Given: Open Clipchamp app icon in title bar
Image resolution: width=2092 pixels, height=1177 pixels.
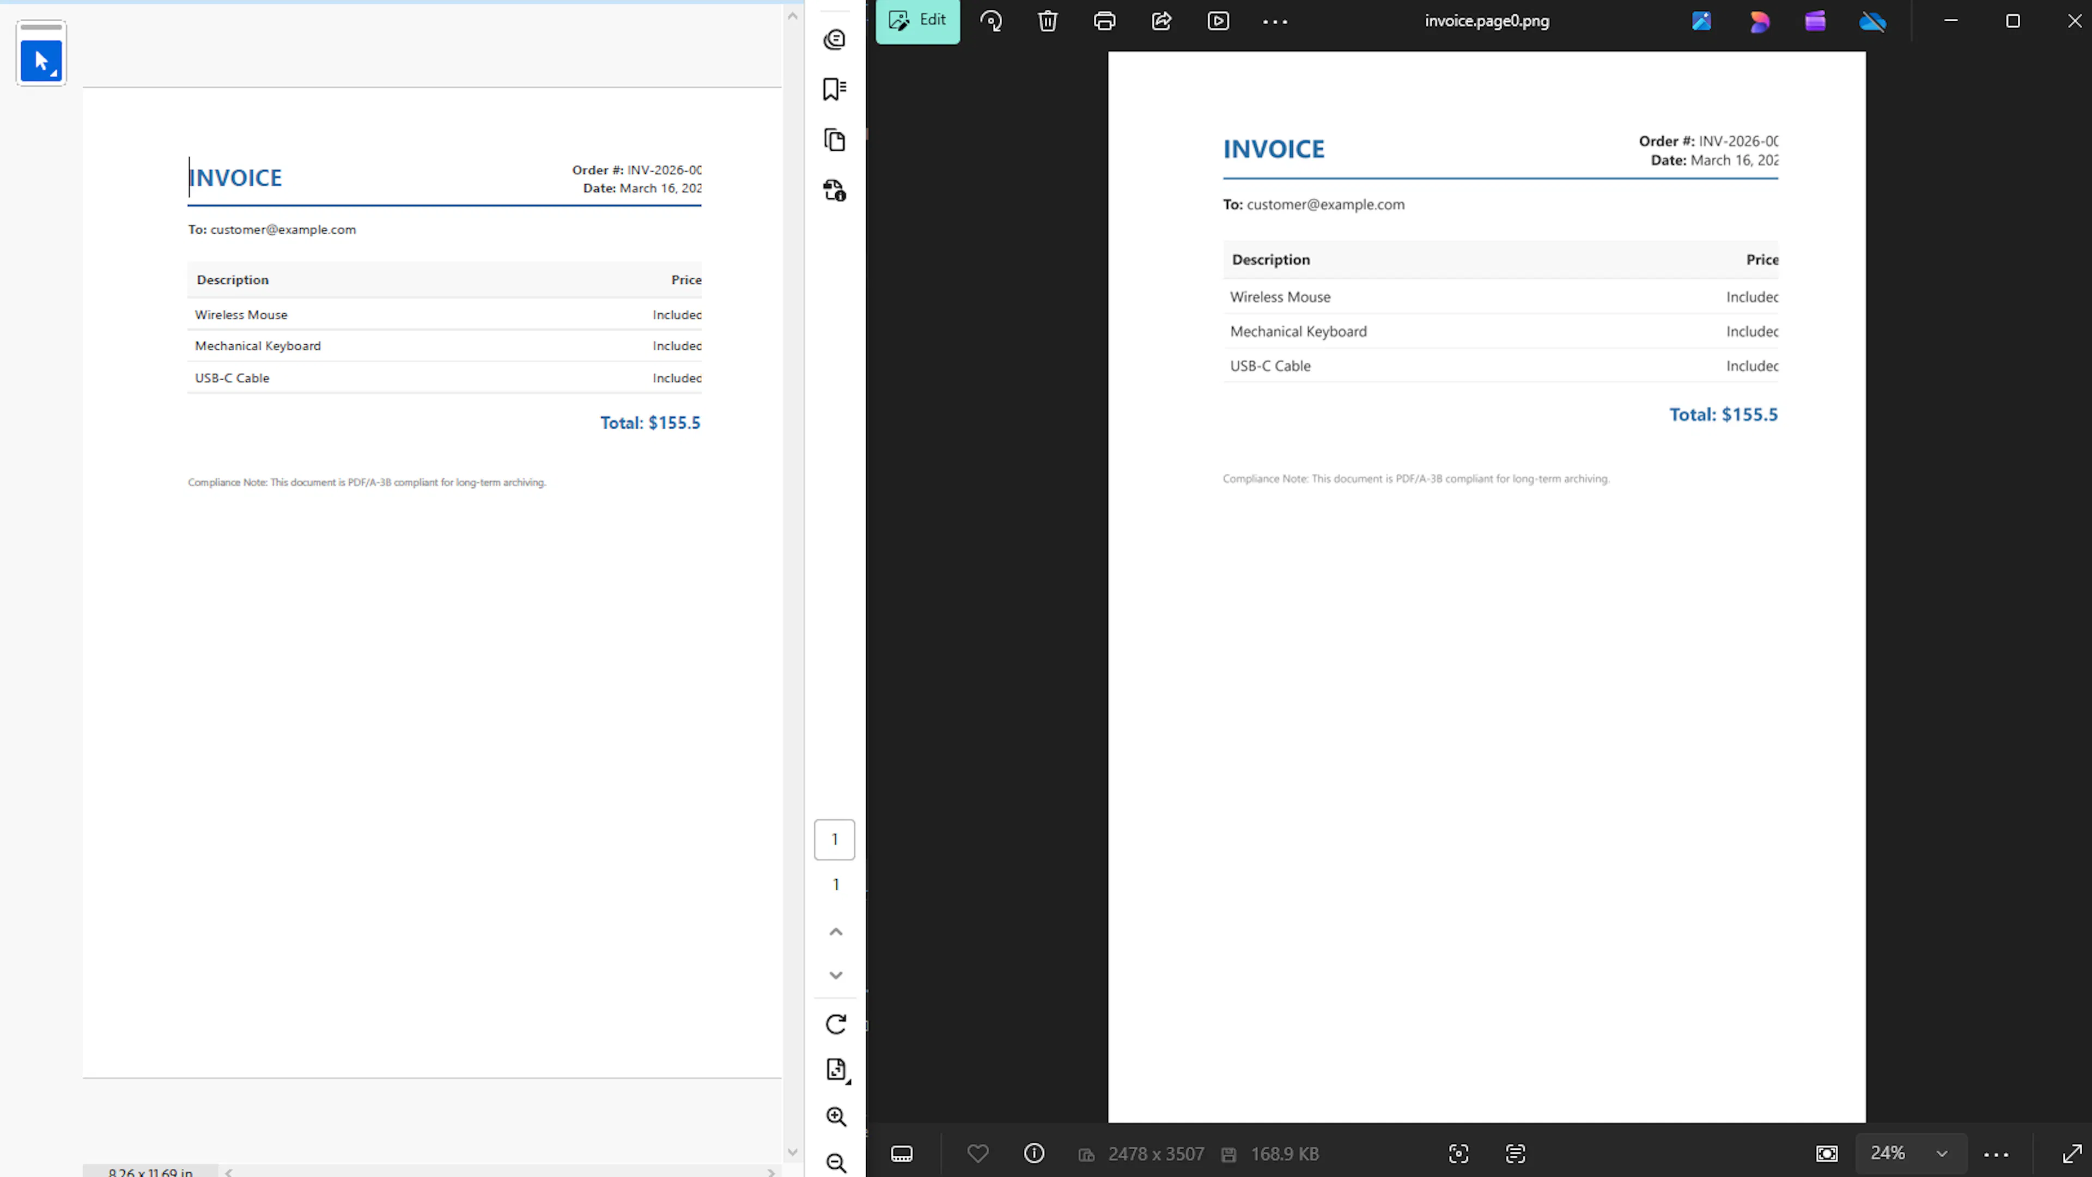Looking at the screenshot, I should pos(1815,21).
